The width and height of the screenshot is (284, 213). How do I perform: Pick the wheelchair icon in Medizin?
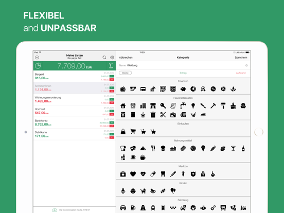(213, 174)
